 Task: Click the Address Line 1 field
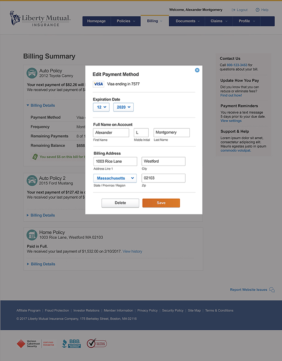pos(115,162)
